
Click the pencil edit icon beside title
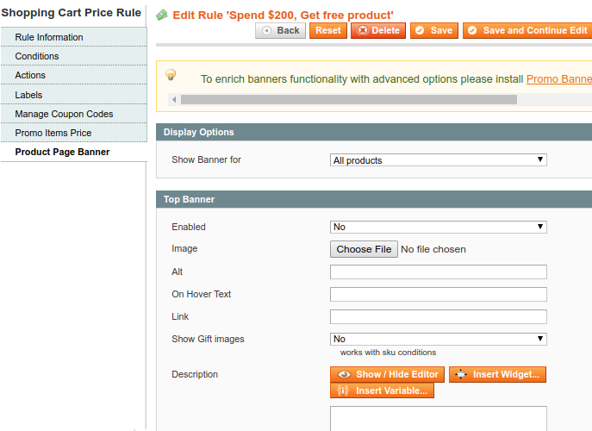coord(161,15)
